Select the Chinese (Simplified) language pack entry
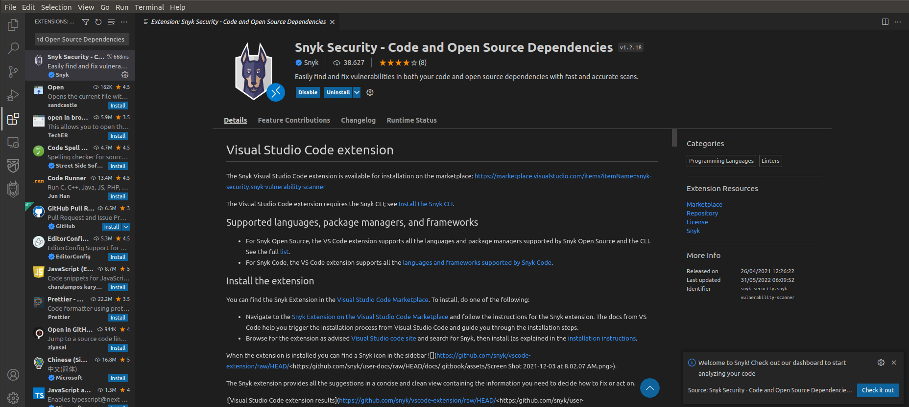 coord(80,369)
